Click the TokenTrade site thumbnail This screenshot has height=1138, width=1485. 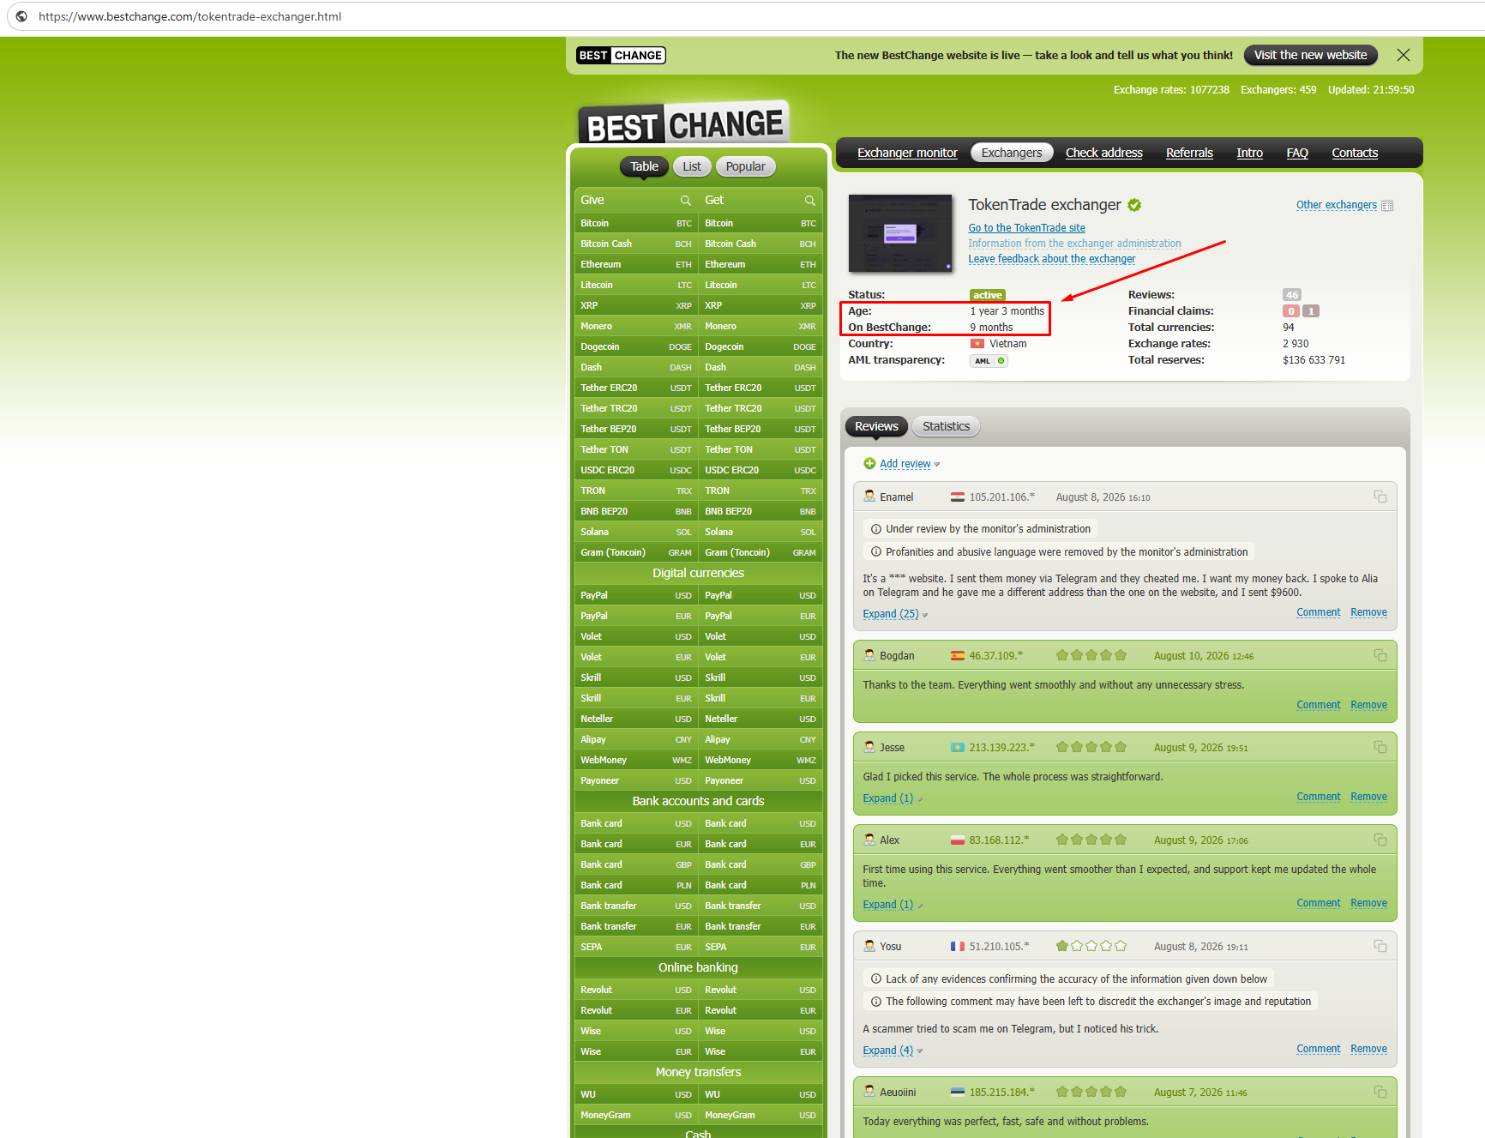point(899,233)
